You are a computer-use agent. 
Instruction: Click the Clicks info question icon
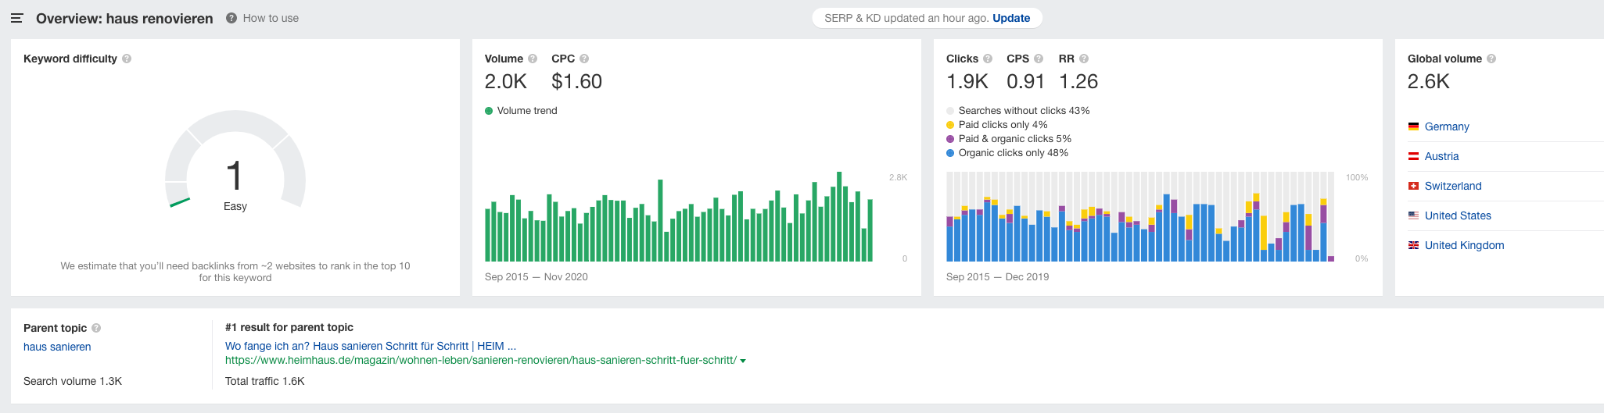click(988, 59)
